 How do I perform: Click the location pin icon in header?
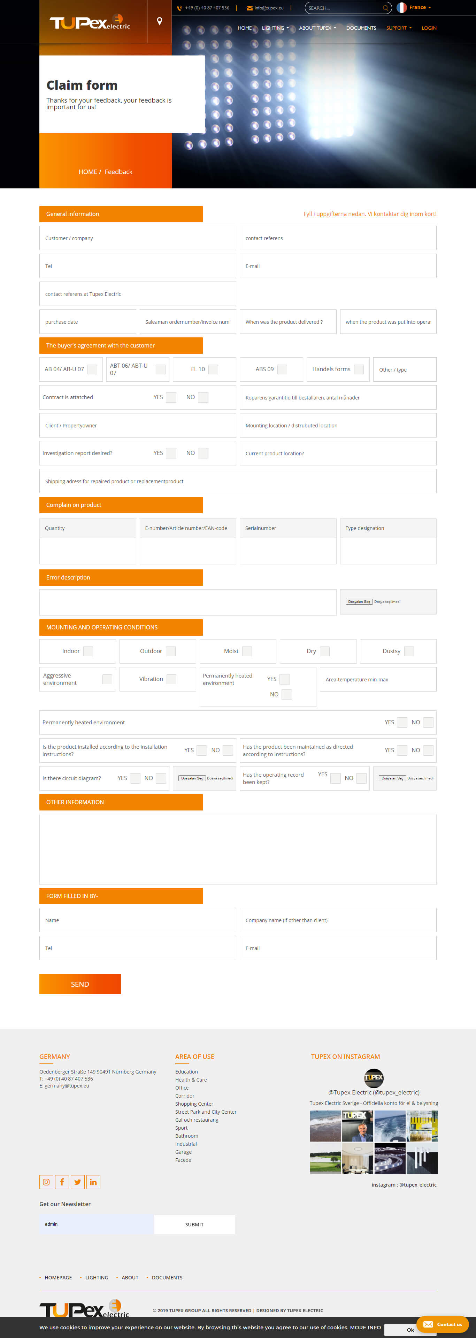tap(159, 21)
